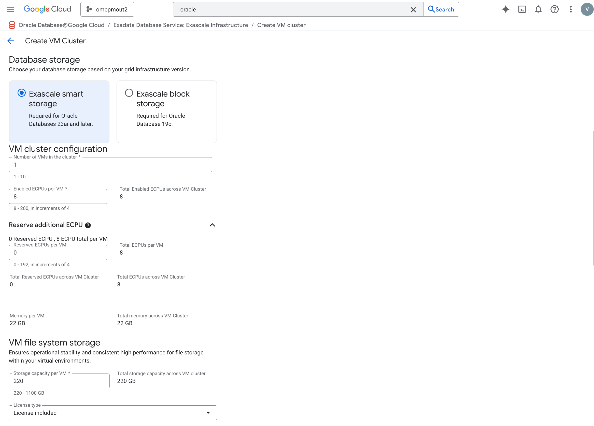Select Exascale smart storage option
This screenshot has width=594, height=426.
(x=22, y=93)
